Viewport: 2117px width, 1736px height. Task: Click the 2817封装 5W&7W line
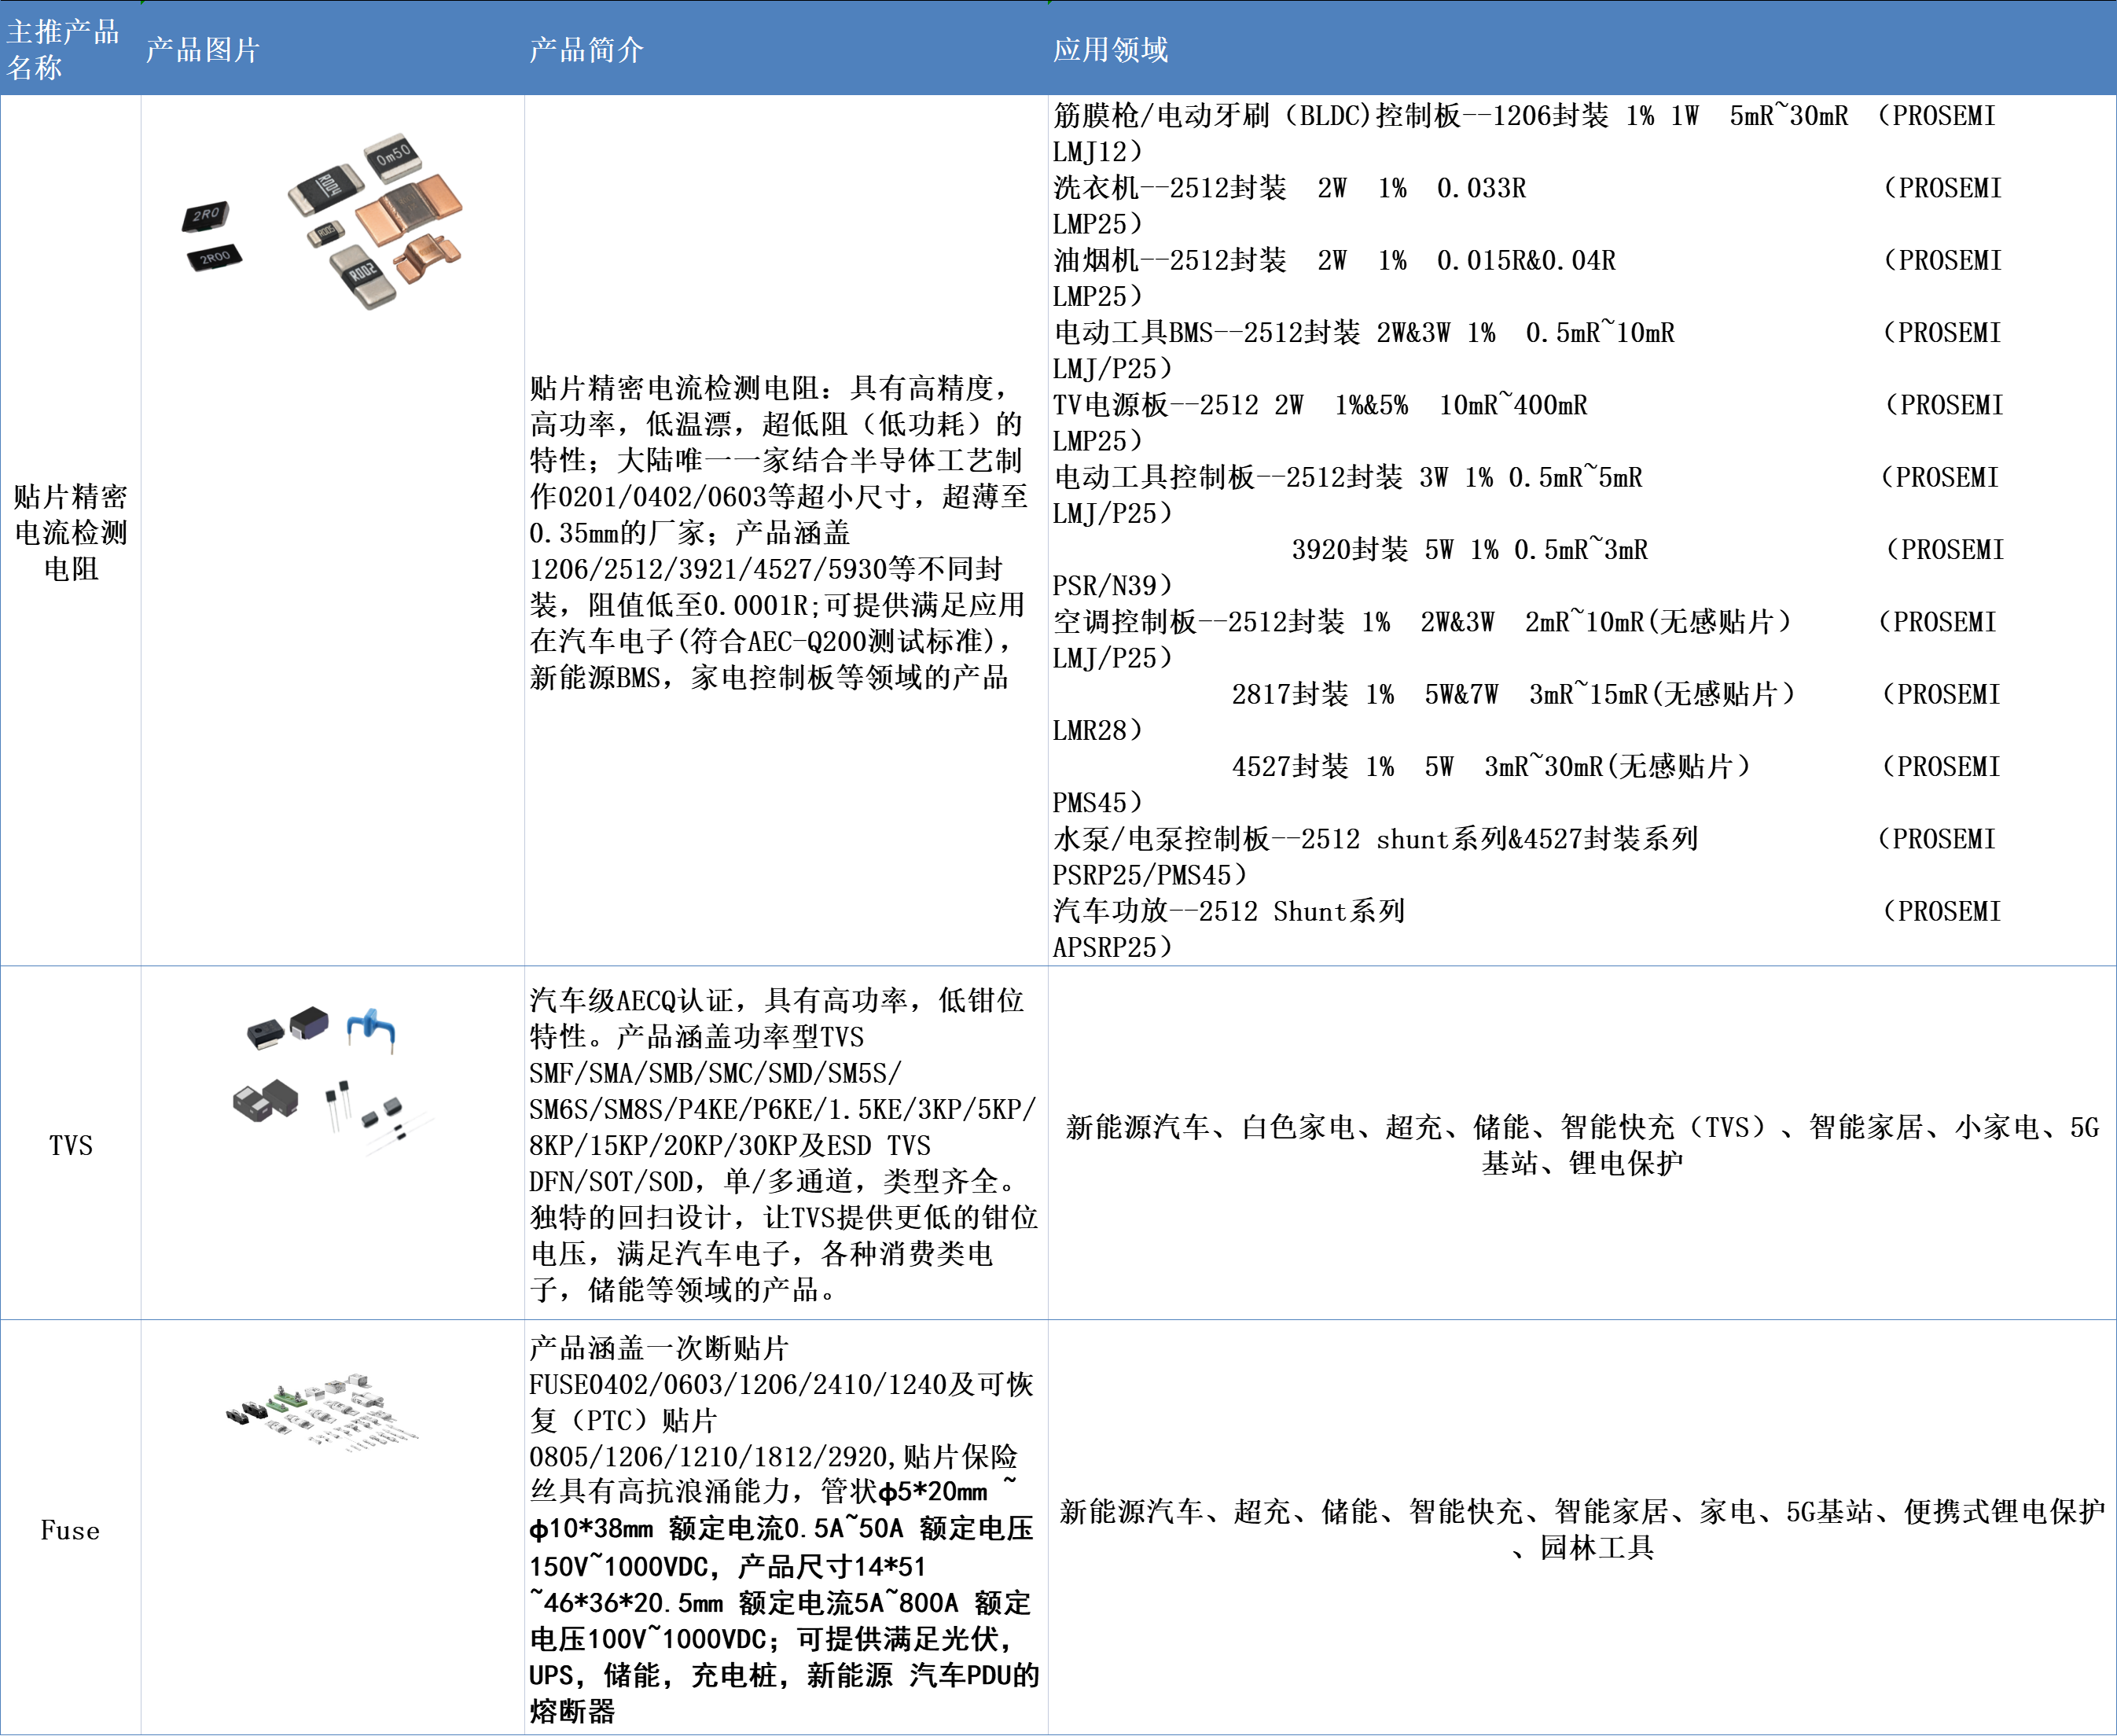pyautogui.click(x=1616, y=694)
